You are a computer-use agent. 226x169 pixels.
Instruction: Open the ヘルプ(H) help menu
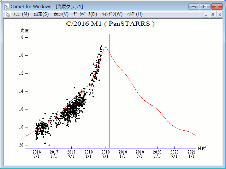(134, 14)
